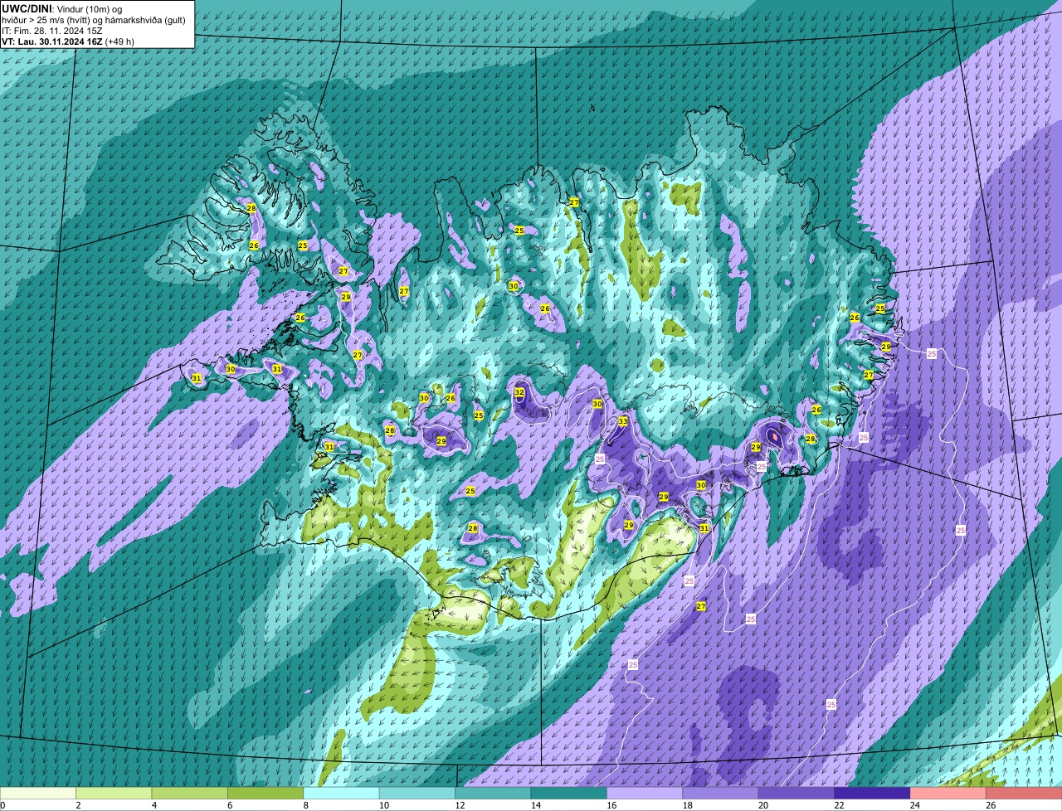1062x811 pixels.
Task: Click the 'VT: Lau. 30.11.2024 16Z (+49 h)' line
Action: pyautogui.click(x=68, y=41)
